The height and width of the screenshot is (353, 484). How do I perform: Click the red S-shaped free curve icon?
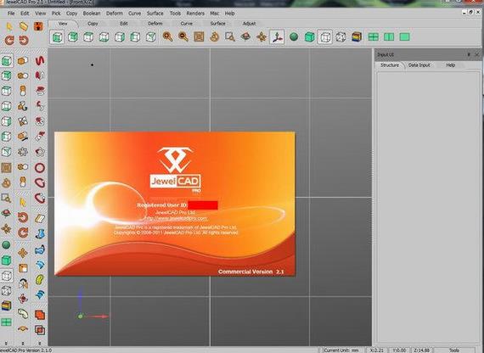(40, 60)
